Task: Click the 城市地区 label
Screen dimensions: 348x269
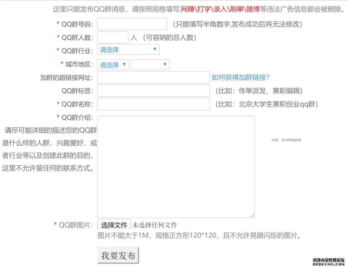Action: coord(79,64)
